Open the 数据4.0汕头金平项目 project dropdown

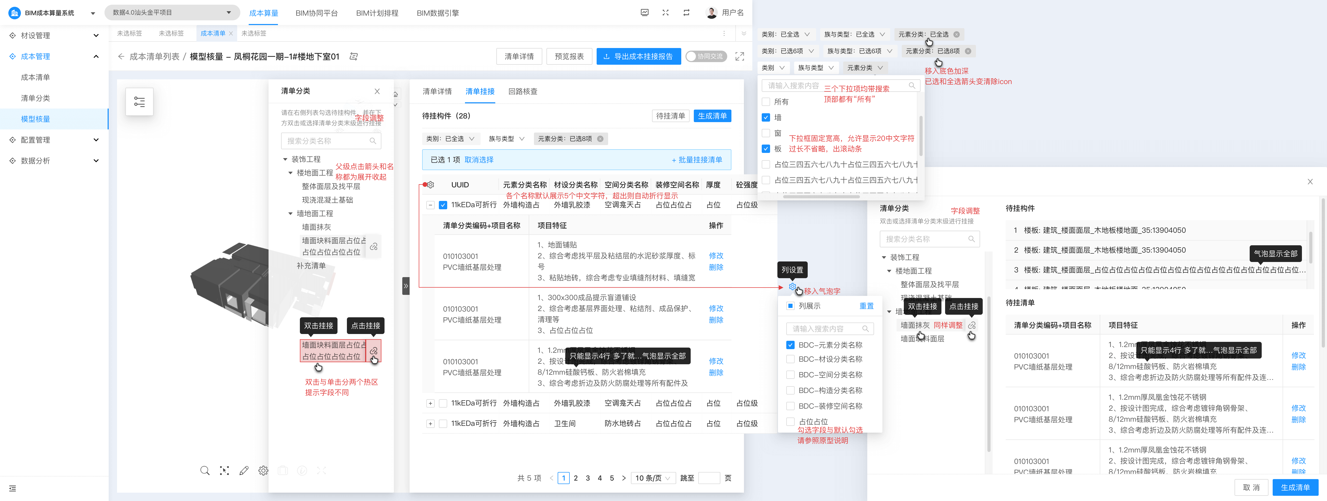tap(172, 13)
